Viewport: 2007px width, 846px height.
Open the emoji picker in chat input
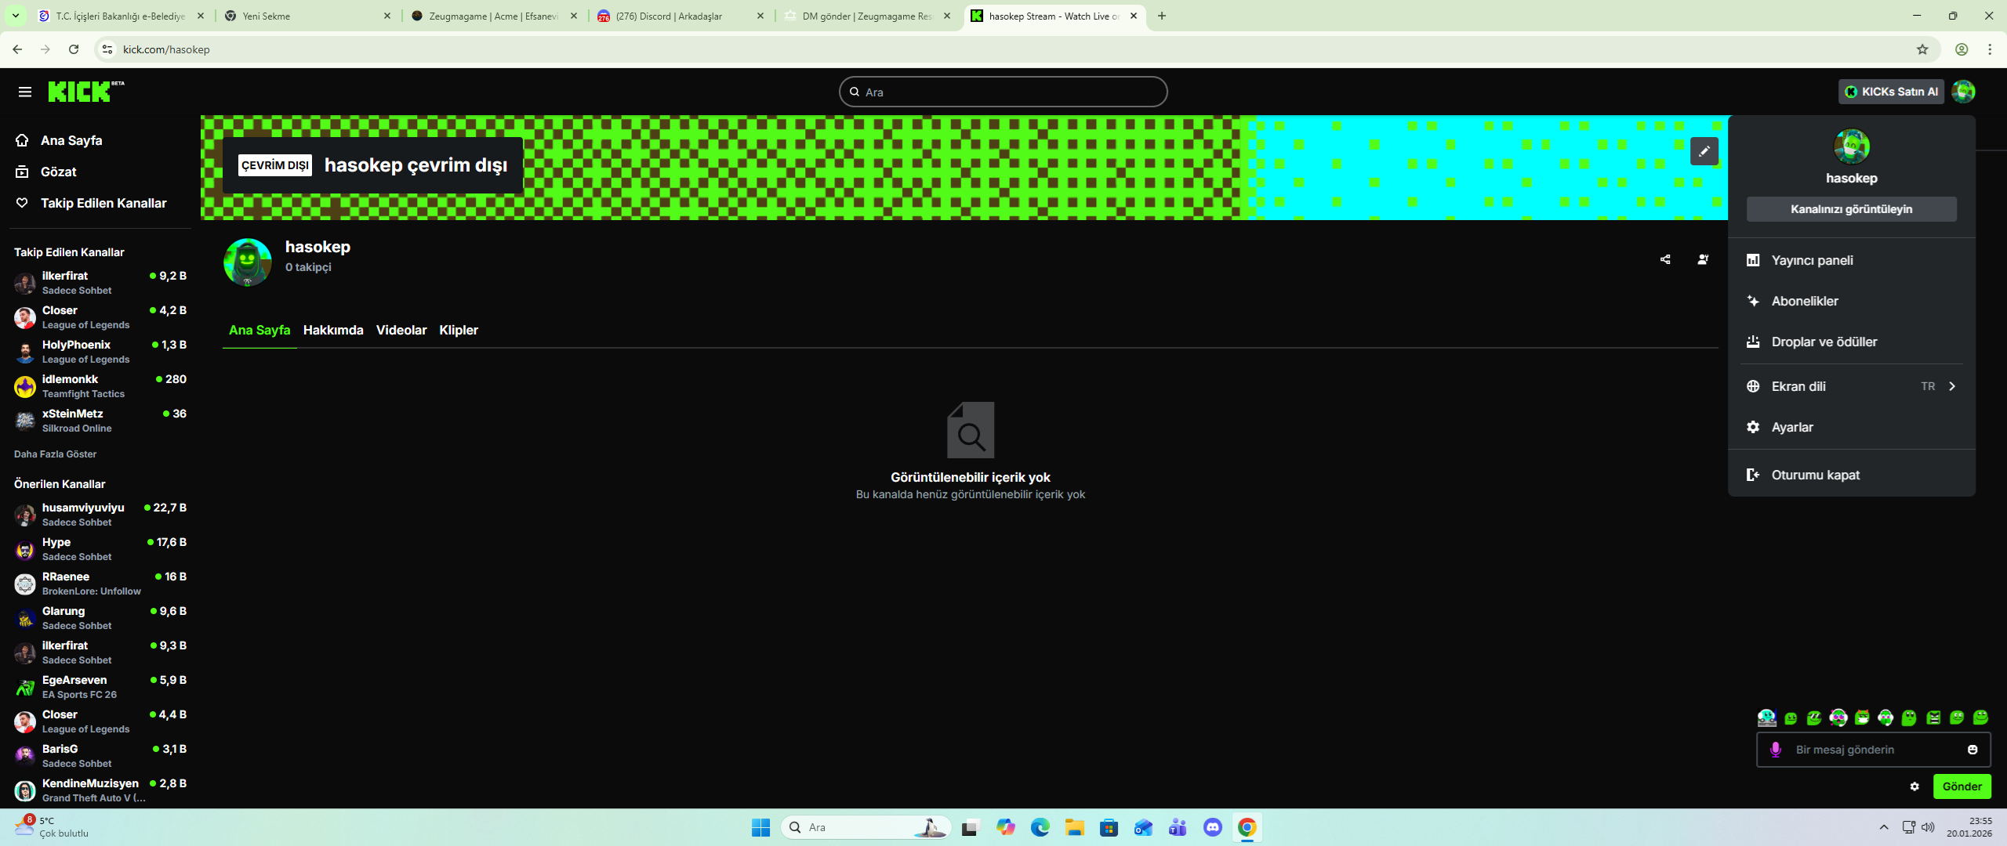[x=1973, y=750]
